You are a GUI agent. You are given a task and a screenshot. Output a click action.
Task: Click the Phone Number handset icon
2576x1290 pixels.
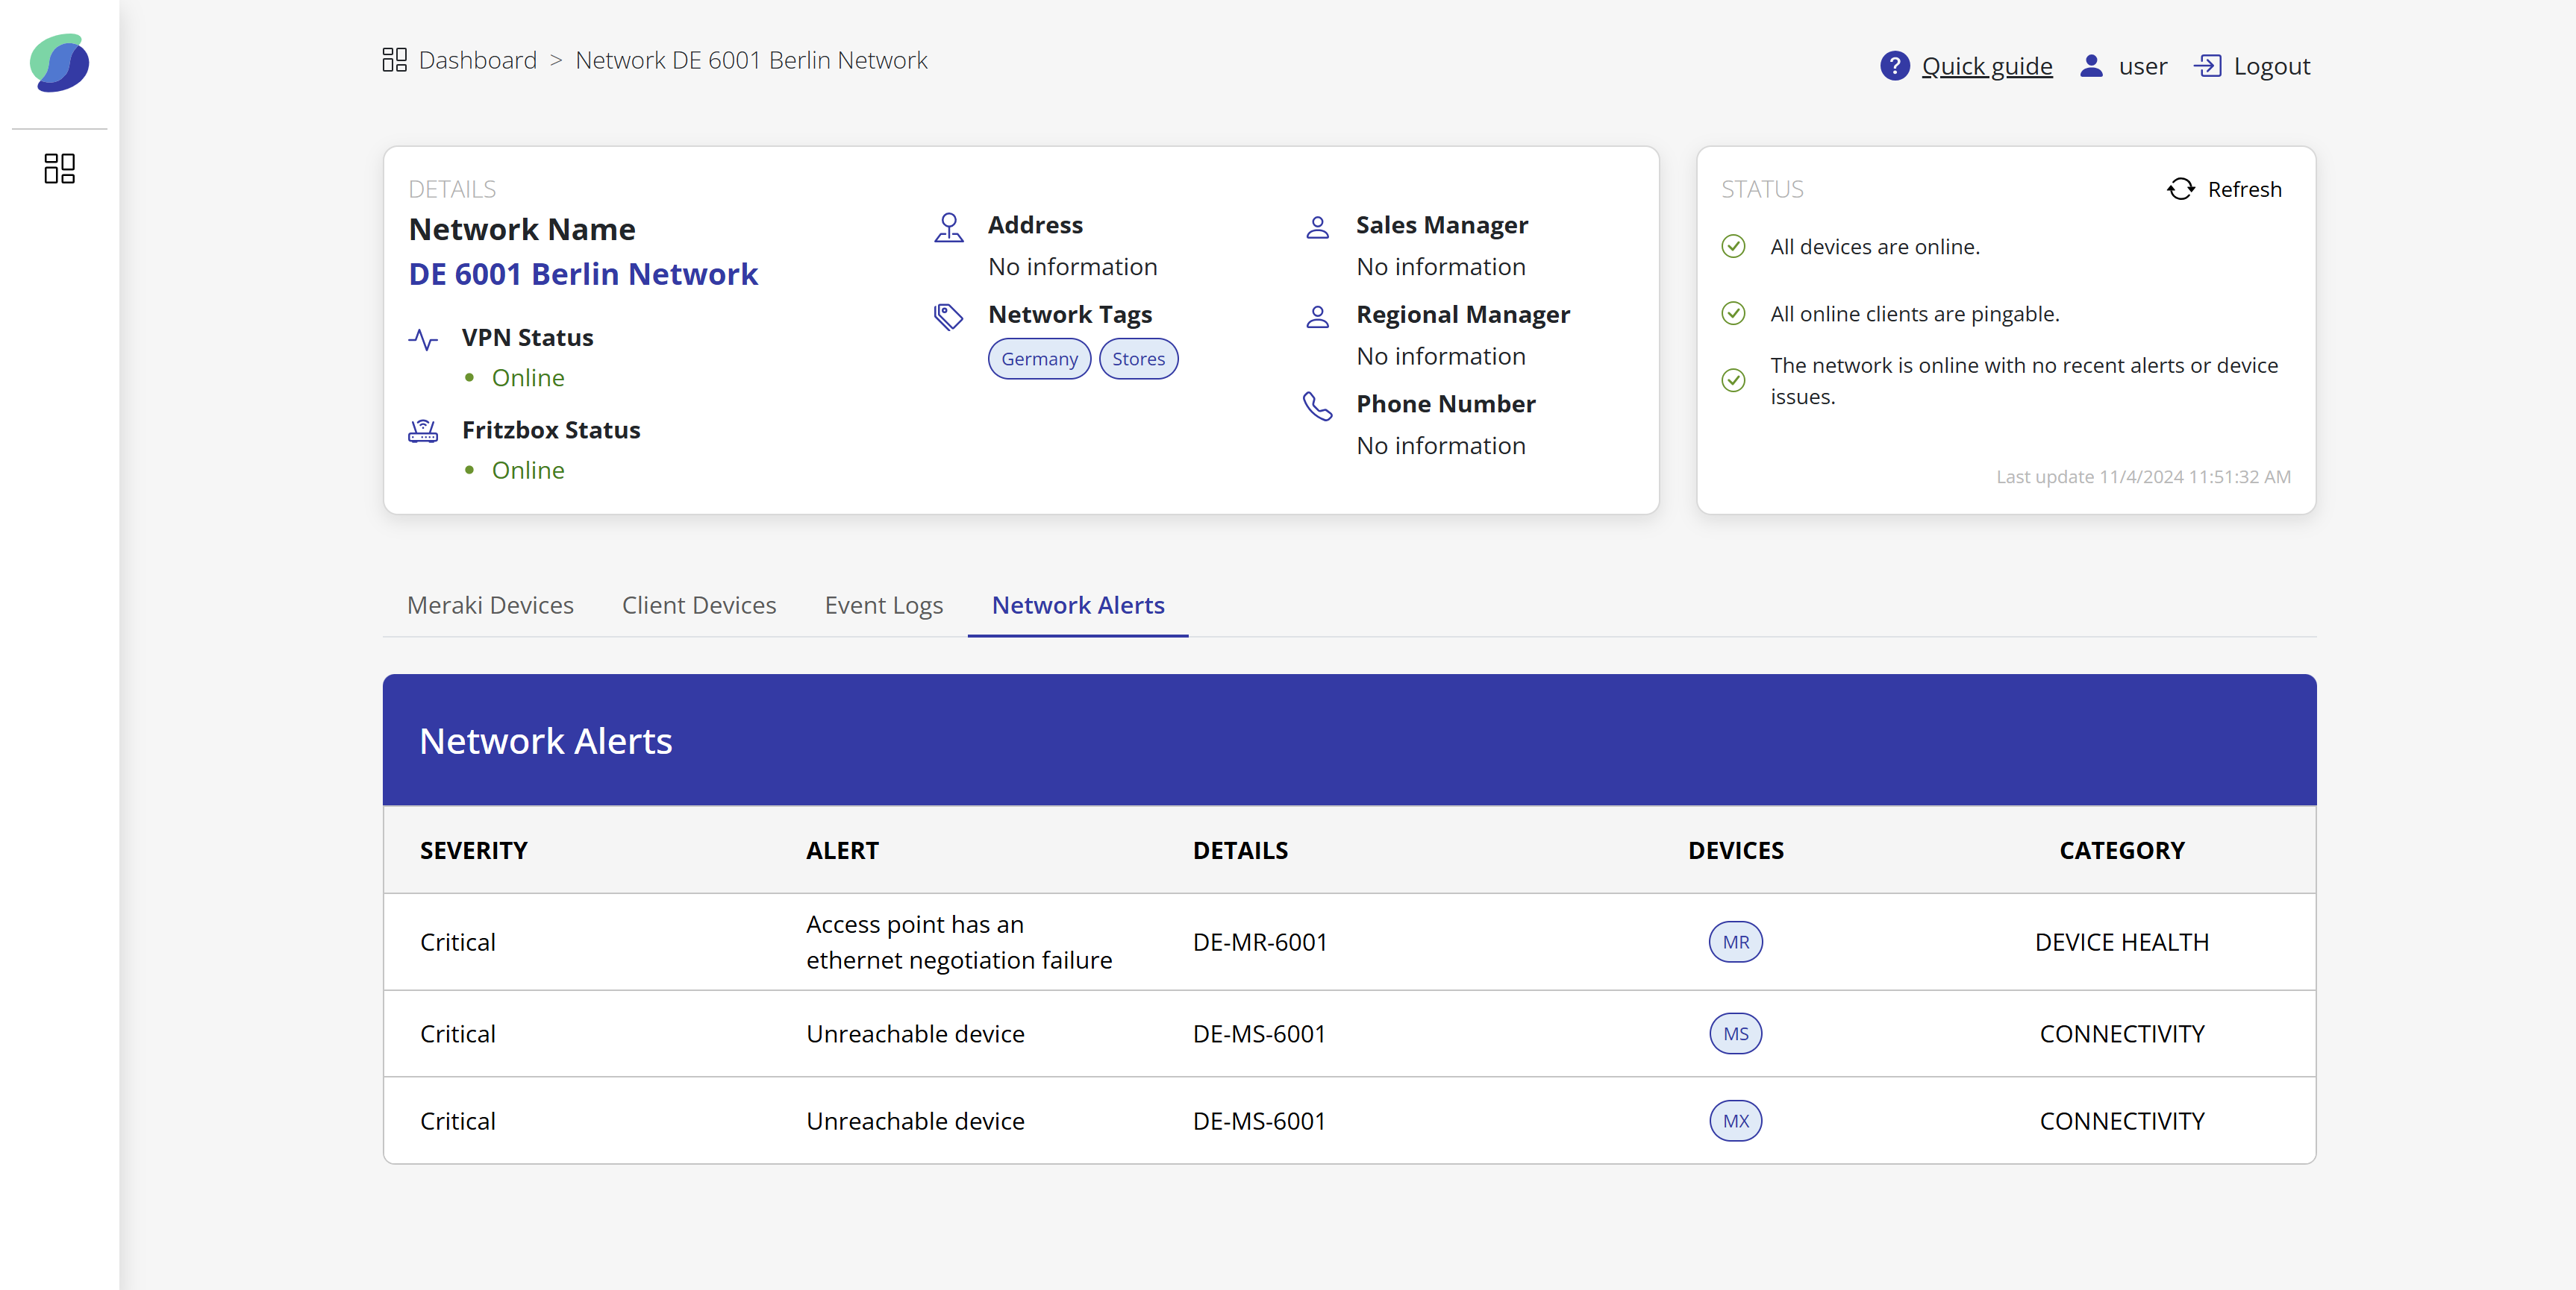1317,406
